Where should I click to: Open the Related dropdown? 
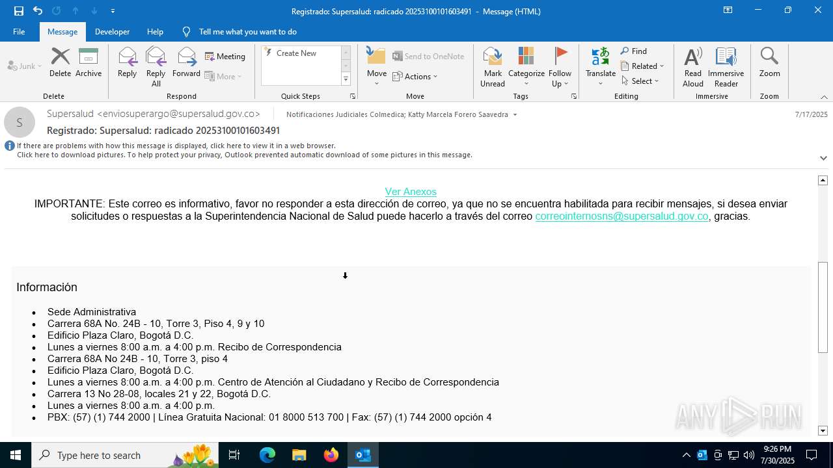tap(642, 66)
